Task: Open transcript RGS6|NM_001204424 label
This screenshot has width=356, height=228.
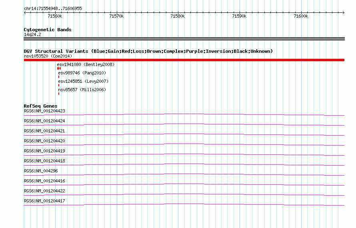Action: coord(44,121)
